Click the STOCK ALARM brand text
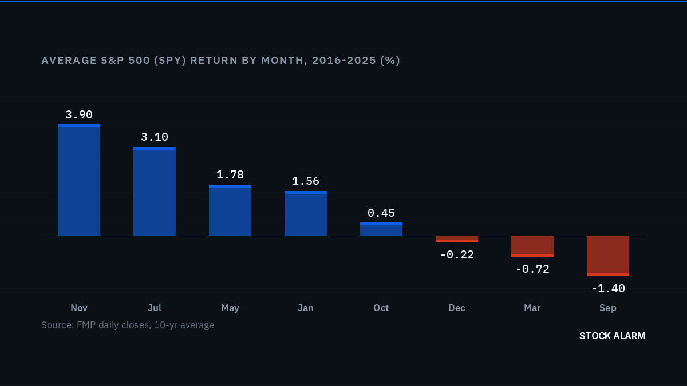The height and width of the screenshot is (386, 687). coord(613,336)
